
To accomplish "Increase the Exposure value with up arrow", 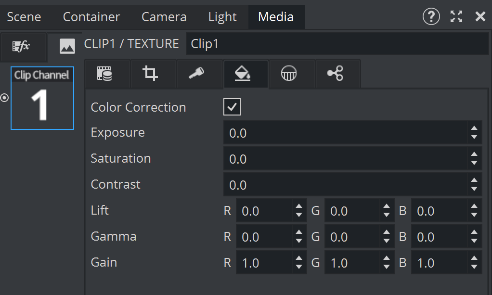I will coord(474,128).
